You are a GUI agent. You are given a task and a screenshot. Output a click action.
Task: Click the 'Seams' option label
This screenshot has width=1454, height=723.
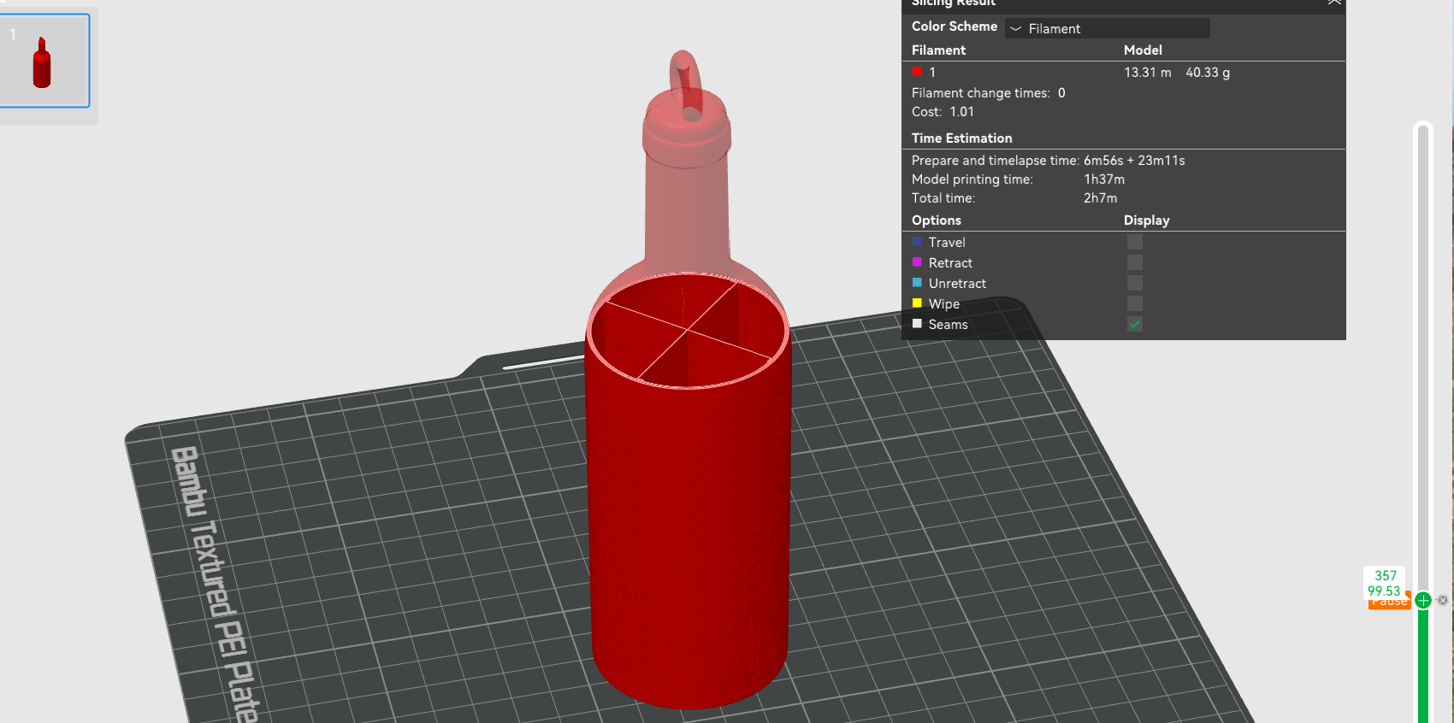[948, 325]
